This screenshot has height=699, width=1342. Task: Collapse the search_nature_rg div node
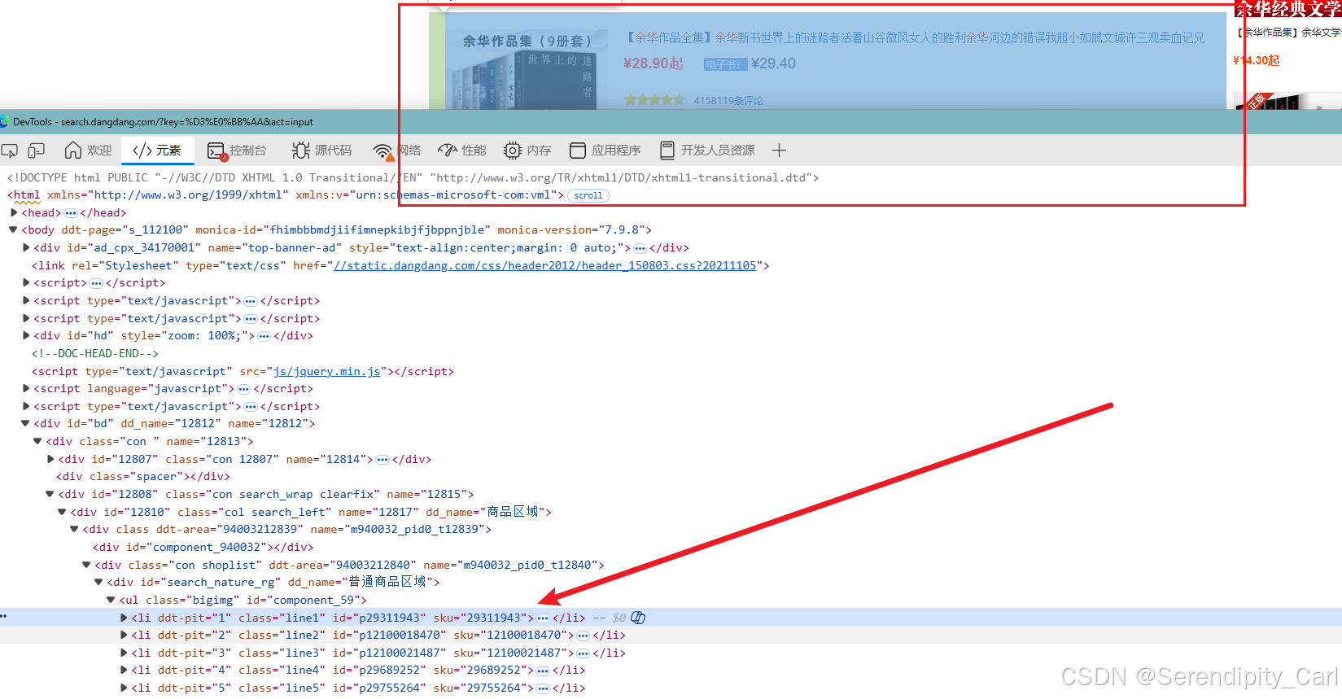coord(98,582)
